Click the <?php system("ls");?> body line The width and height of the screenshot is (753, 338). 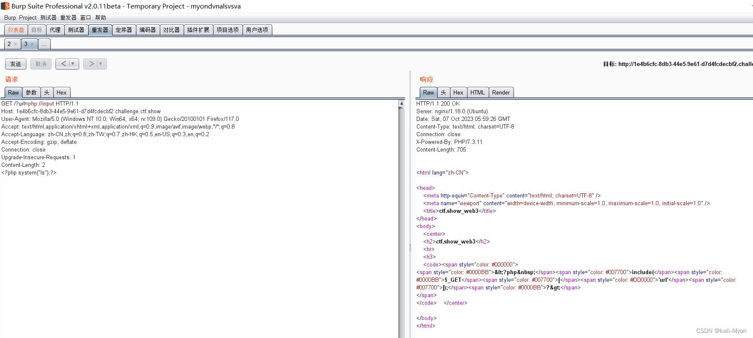click(x=29, y=172)
